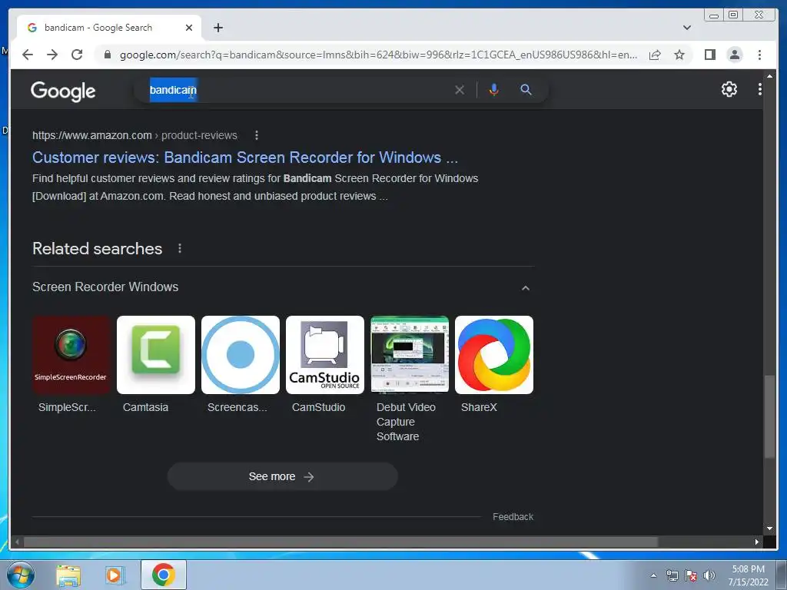Click the URL in the address bar
Viewport: 787px width, 590px height.
pyautogui.click(x=378, y=55)
